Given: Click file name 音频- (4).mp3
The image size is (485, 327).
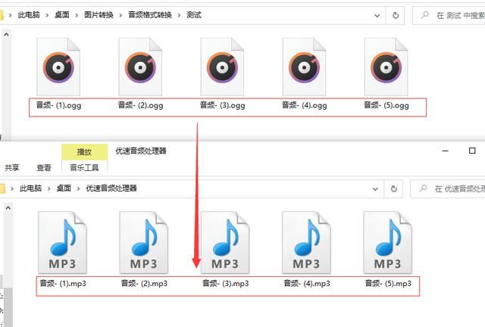Looking at the screenshot, I should 307,283.
